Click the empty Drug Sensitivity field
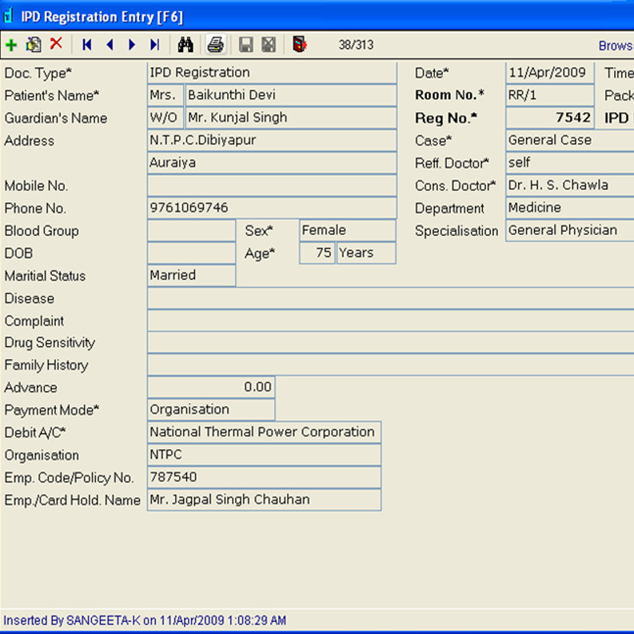This screenshot has width=634, height=634. [x=391, y=343]
